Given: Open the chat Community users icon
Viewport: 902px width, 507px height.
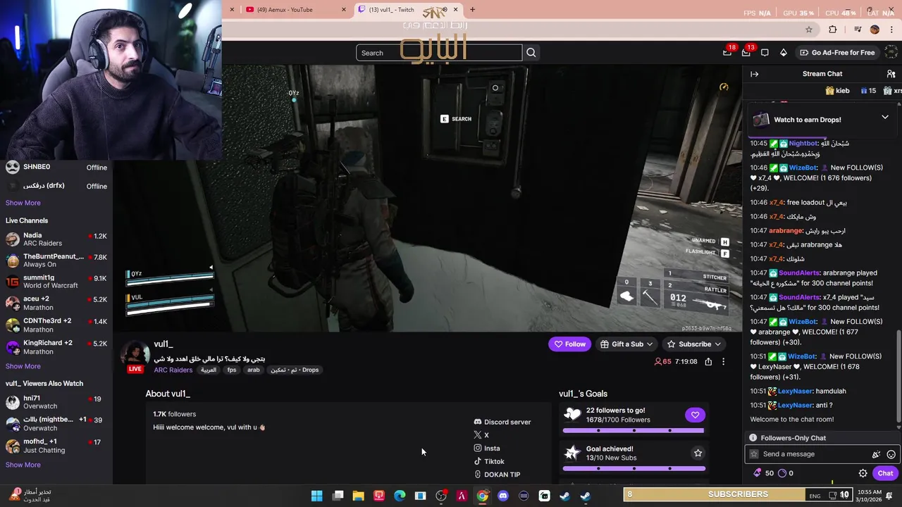Looking at the screenshot, I should click(891, 74).
